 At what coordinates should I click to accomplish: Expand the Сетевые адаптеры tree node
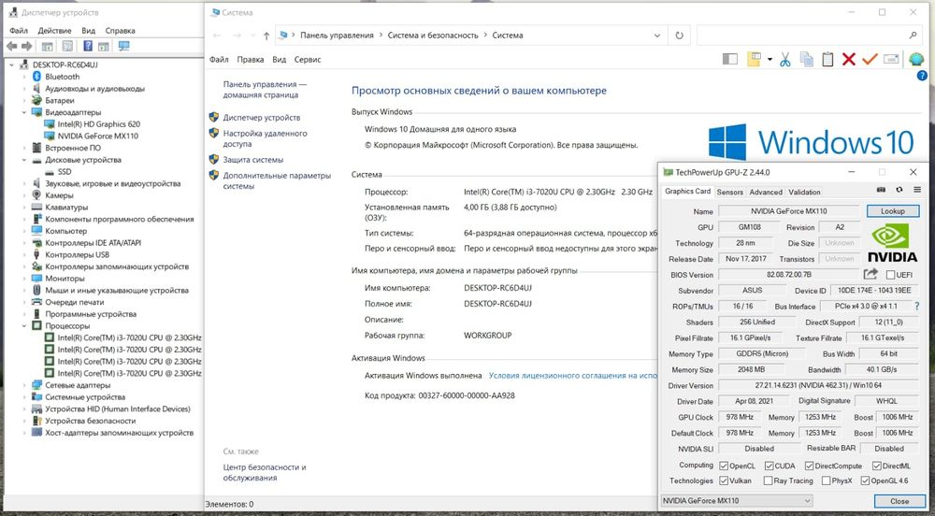(x=24, y=385)
